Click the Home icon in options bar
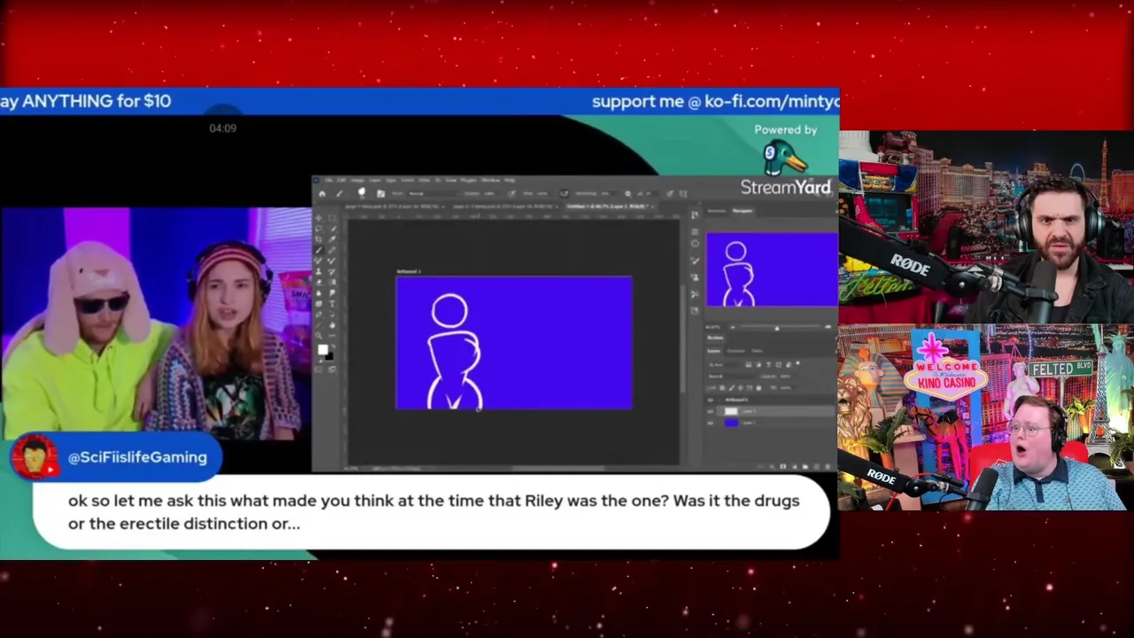Viewport: 1134px width, 638px height. tap(322, 194)
